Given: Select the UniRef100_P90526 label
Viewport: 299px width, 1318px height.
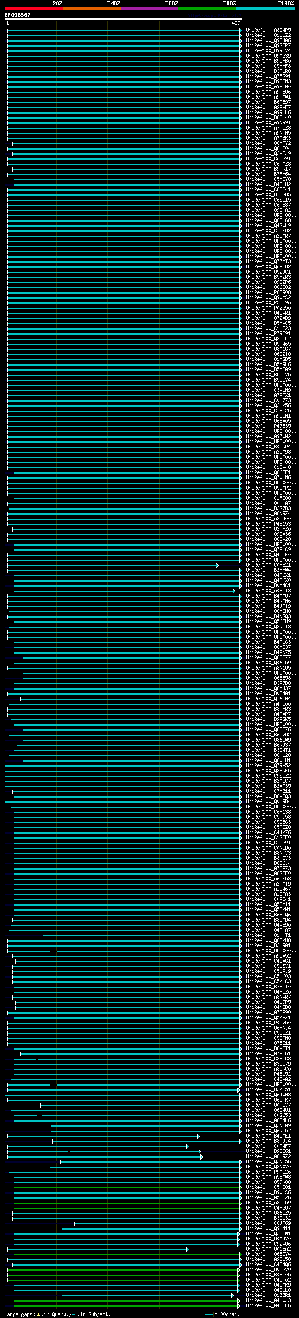Looking at the screenshot, I should tap(268, 1172).
